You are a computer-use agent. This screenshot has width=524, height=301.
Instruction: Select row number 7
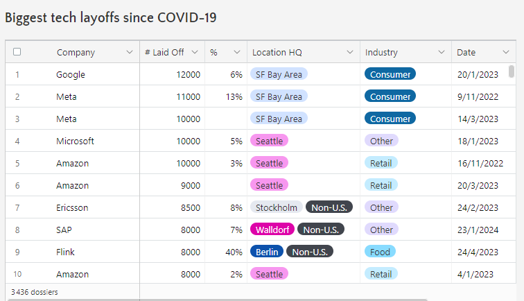(17, 207)
